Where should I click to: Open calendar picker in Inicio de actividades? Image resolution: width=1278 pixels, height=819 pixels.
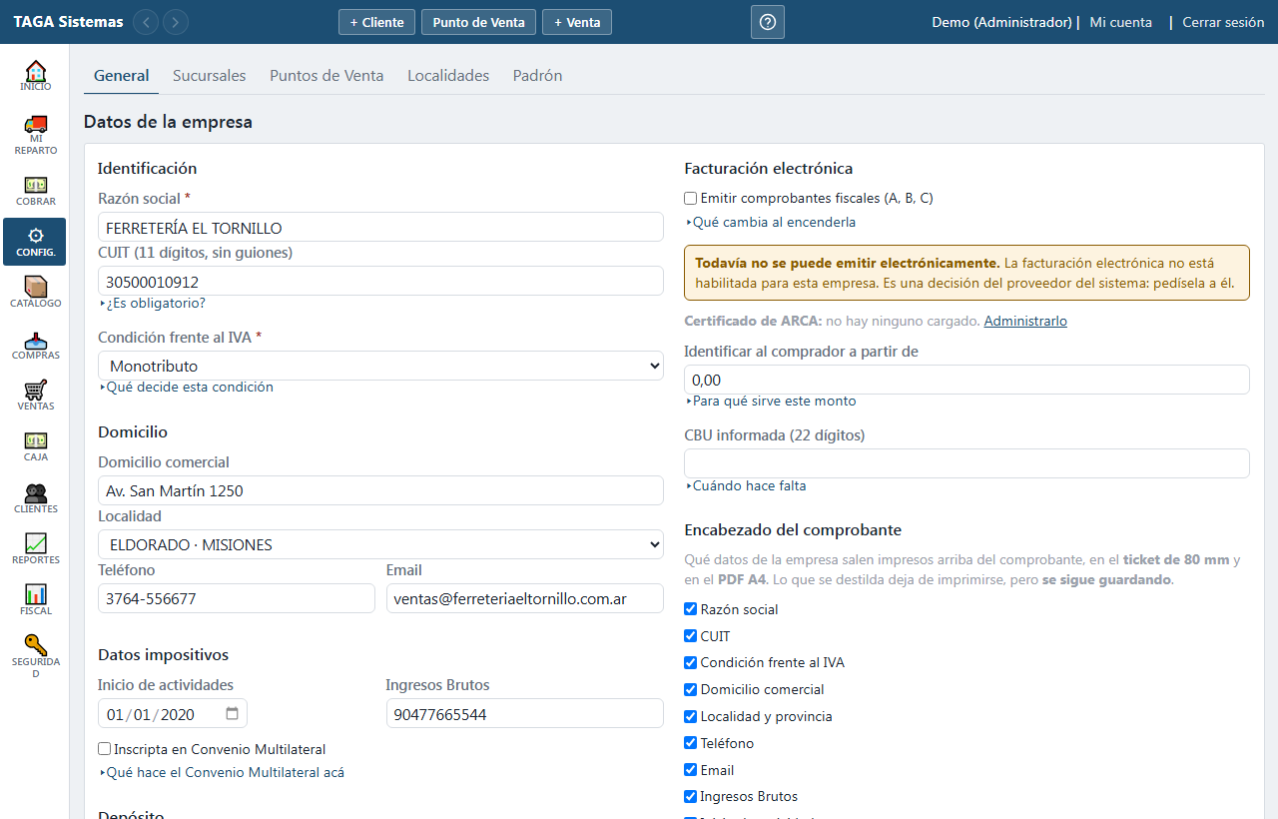[233, 714]
